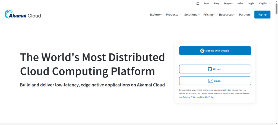
Task: Open the Privacy Policy link
Action: [x=190, y=97]
